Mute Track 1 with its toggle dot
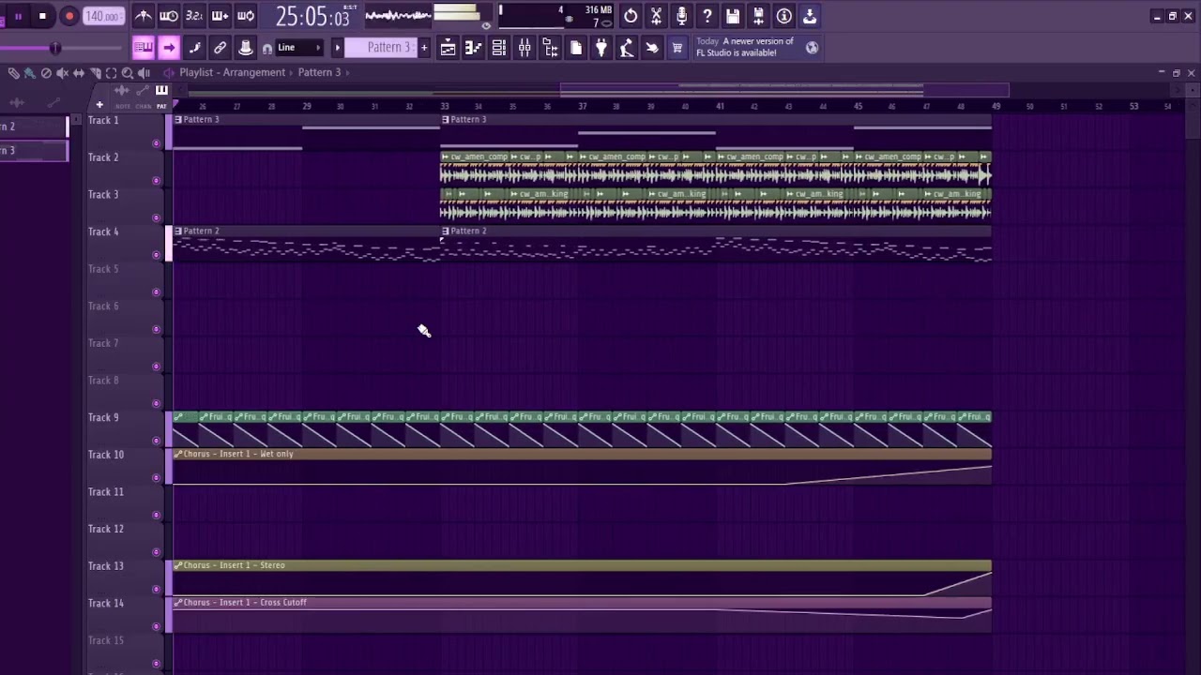The height and width of the screenshot is (675, 1201). (156, 143)
